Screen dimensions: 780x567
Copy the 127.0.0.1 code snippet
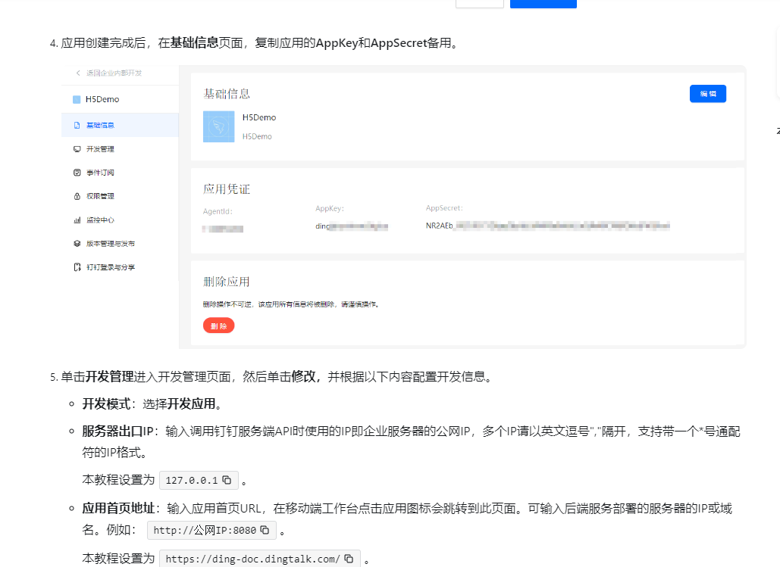pyautogui.click(x=227, y=480)
